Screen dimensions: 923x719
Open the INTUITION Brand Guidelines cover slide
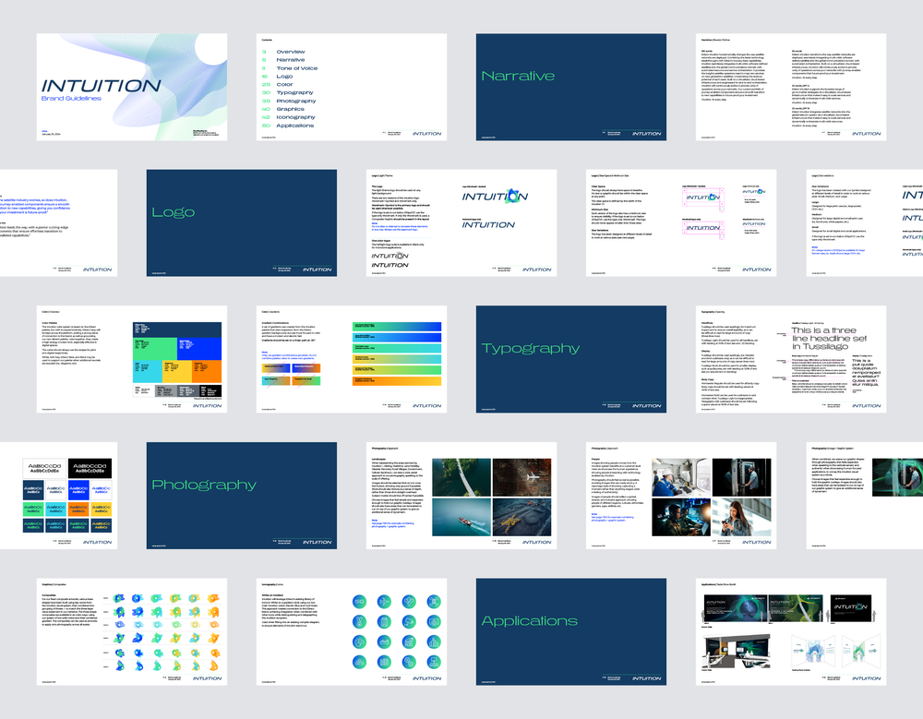pos(131,87)
